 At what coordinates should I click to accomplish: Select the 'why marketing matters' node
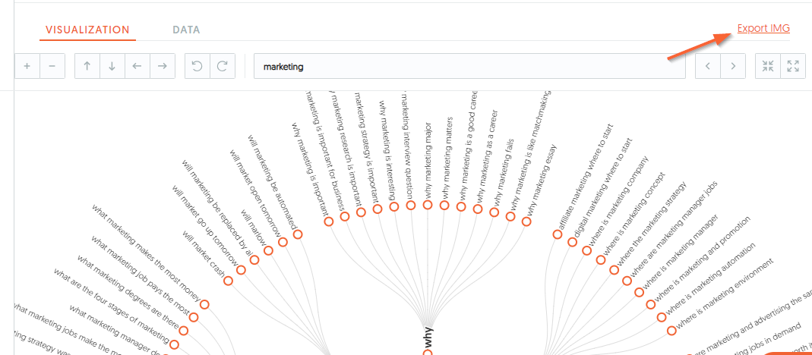click(x=444, y=206)
